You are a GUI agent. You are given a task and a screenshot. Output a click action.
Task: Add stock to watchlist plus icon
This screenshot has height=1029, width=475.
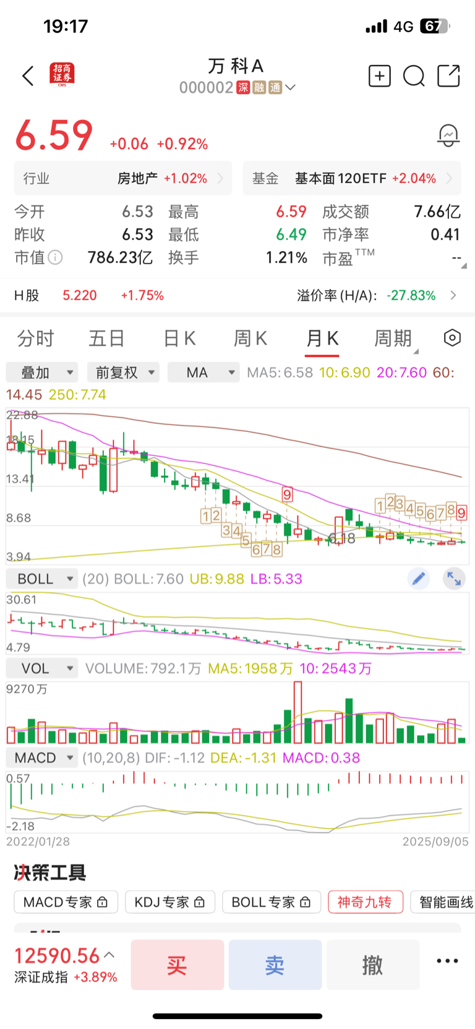(x=379, y=75)
